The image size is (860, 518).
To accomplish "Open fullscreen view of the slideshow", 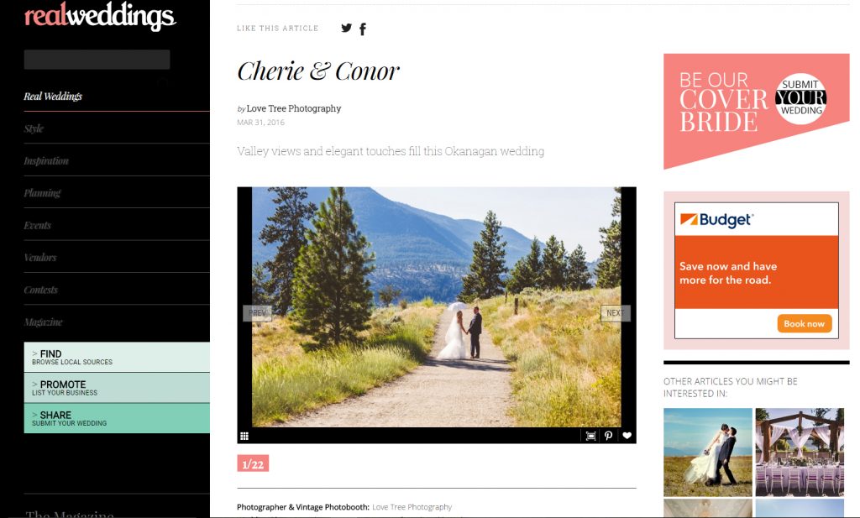I will click(x=590, y=436).
